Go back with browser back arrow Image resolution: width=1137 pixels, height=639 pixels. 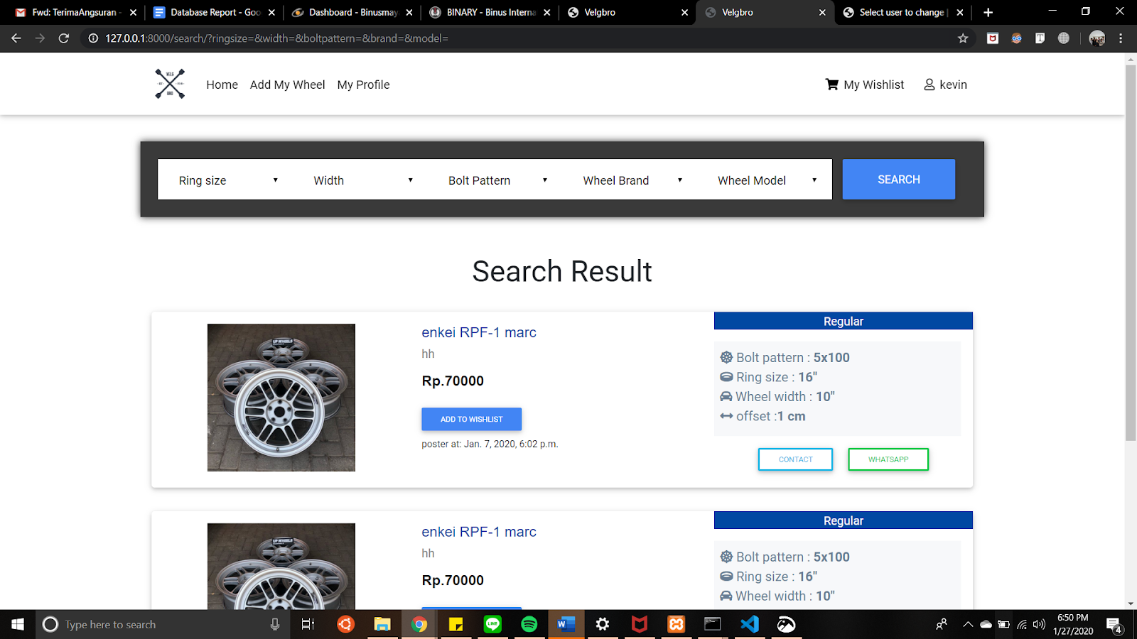tap(16, 38)
